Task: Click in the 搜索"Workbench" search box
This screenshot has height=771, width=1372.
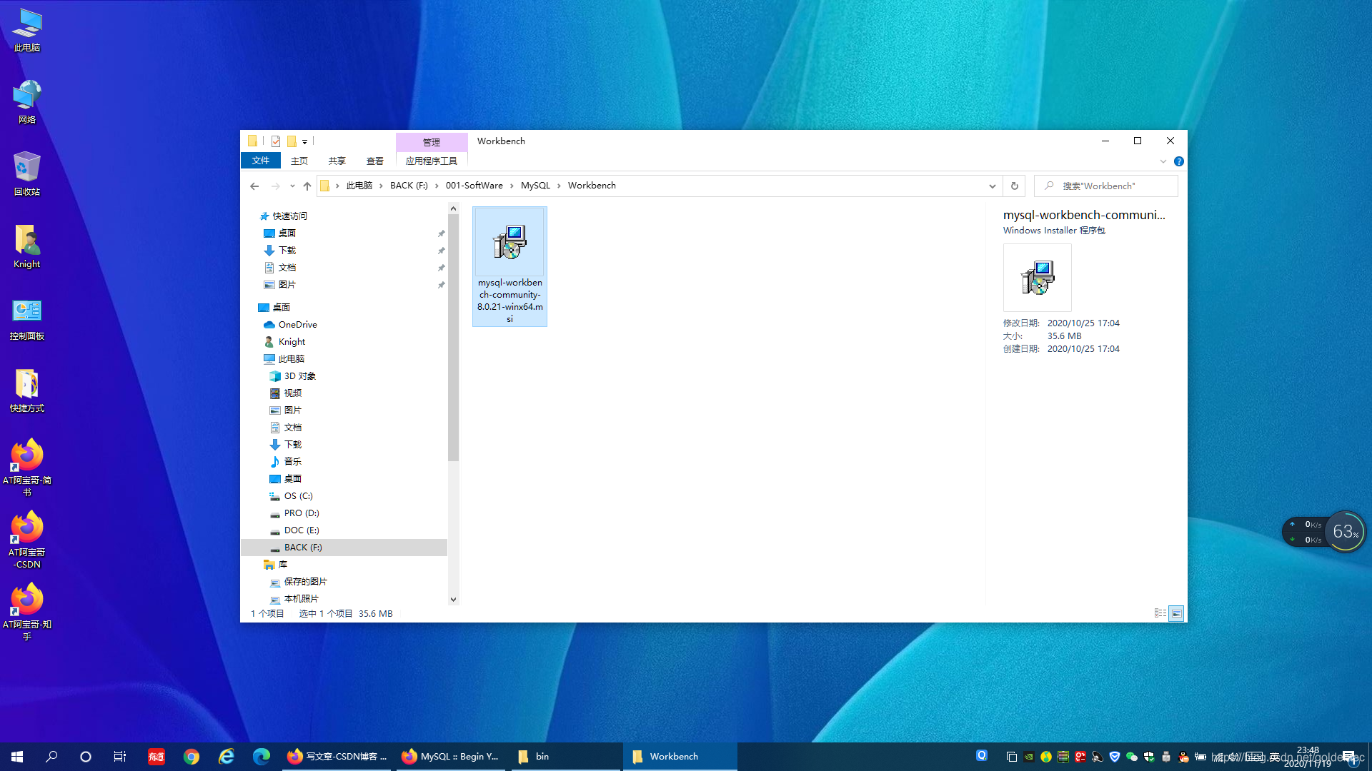Action: (1106, 186)
